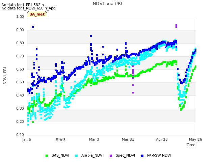Click the 0.90 y-axis tick label

click(20, 30)
